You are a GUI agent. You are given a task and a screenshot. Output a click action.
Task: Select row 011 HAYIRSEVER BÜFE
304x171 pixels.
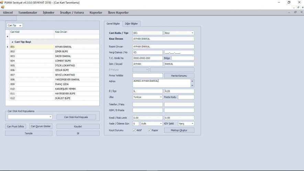click(x=54, y=93)
